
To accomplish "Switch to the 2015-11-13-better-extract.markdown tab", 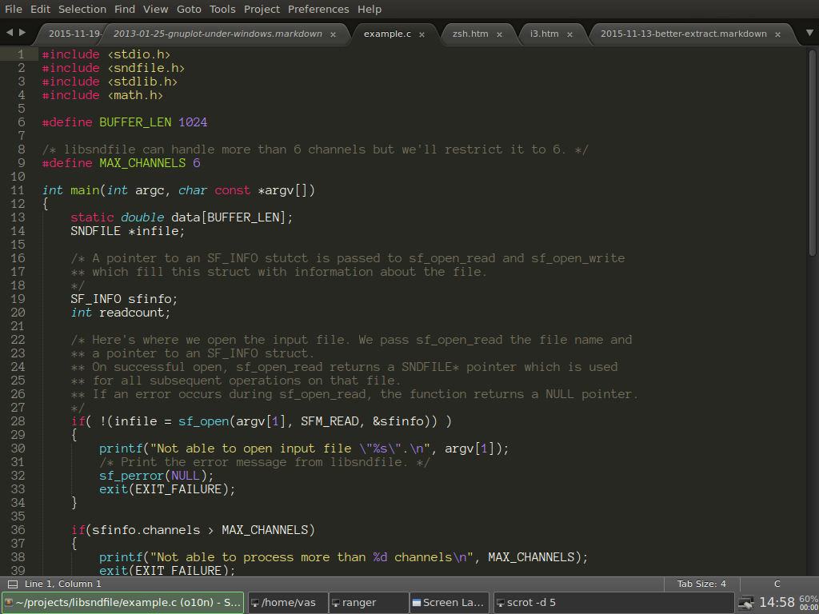I will pos(683,34).
